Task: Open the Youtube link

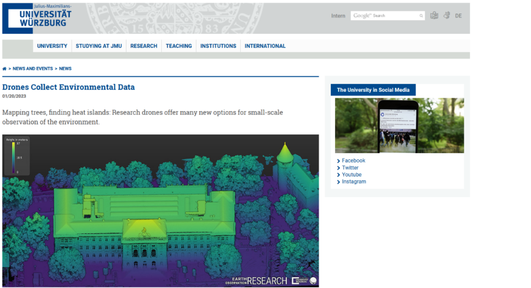Action: (x=352, y=174)
